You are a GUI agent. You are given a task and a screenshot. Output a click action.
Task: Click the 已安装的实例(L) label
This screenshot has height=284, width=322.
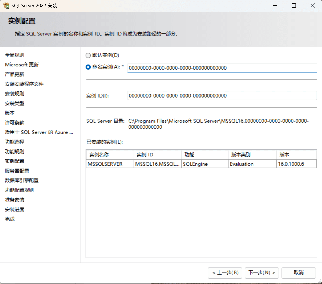point(104,142)
